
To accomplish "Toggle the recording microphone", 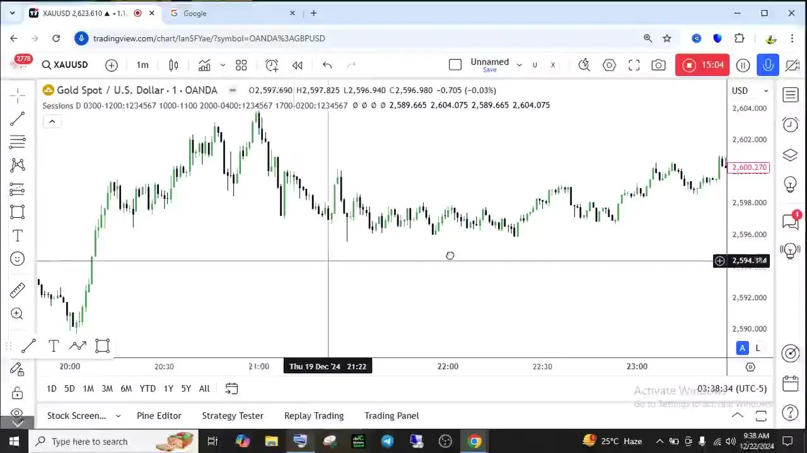I will [768, 65].
